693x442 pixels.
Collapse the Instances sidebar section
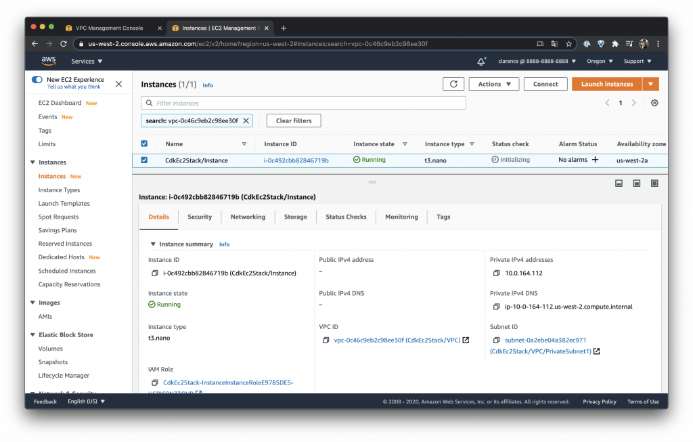pos(32,162)
